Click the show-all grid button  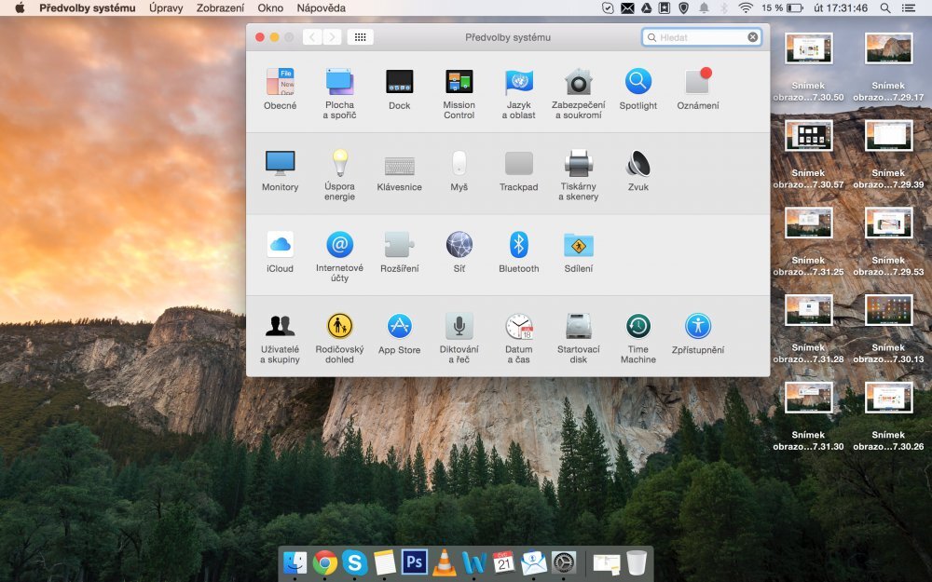click(360, 37)
